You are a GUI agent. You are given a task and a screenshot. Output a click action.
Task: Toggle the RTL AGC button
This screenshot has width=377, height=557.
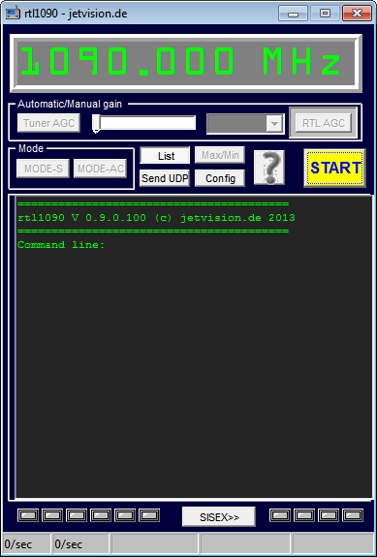pyautogui.click(x=324, y=123)
